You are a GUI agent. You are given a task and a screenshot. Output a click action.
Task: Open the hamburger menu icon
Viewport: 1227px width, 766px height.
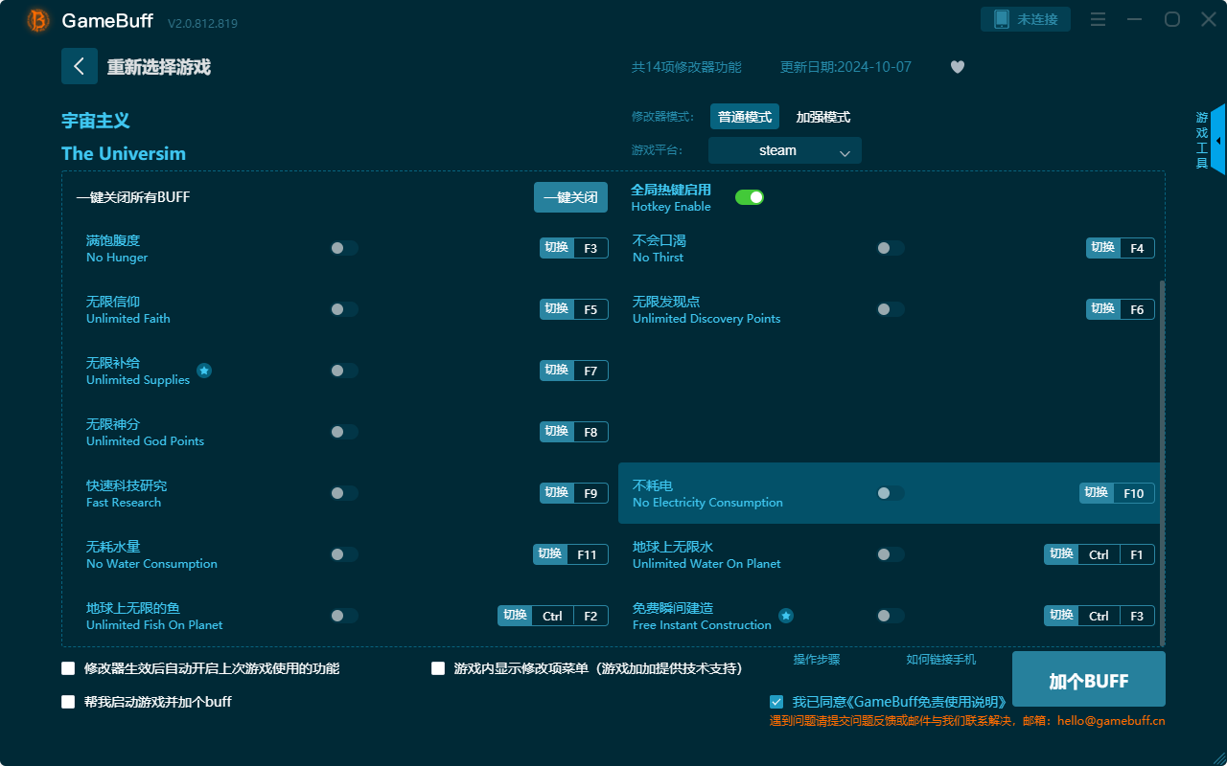pyautogui.click(x=1097, y=19)
